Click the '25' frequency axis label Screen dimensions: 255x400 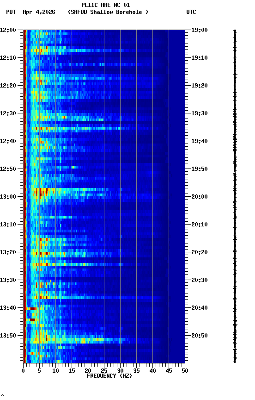click(x=104, y=371)
